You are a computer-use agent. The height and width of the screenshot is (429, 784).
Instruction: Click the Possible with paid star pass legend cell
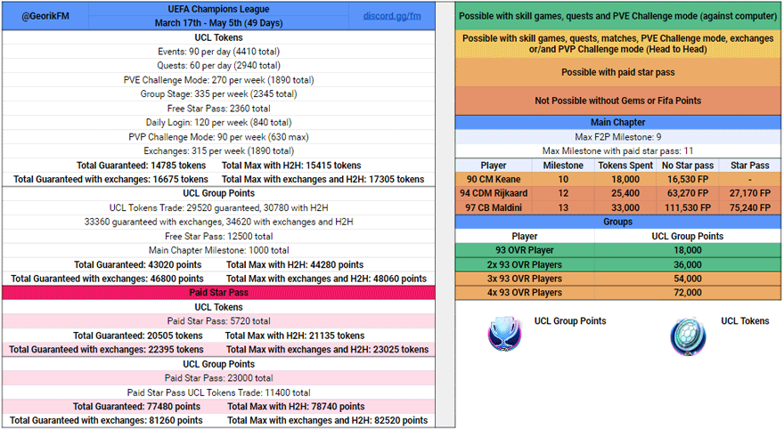(618, 72)
